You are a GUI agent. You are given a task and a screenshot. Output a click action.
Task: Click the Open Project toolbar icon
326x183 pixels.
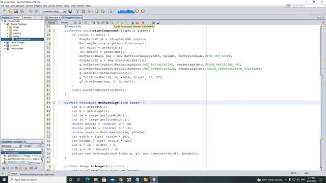click(16, 11)
